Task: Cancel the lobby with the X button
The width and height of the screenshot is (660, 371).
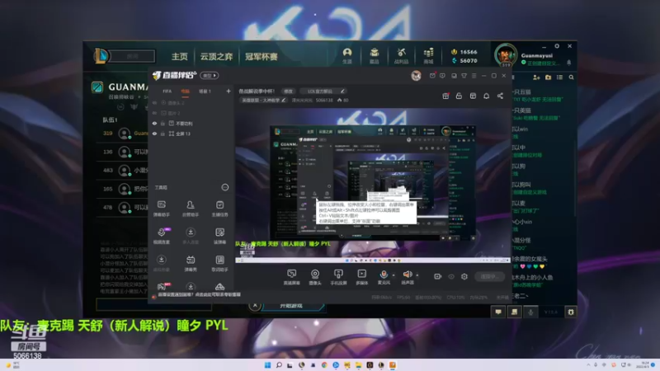Action: 255,305
